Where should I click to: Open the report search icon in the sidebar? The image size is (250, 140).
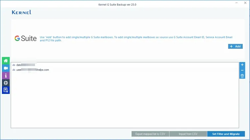click(6, 90)
